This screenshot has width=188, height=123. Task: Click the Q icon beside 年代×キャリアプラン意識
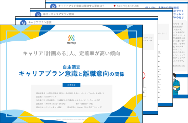[38, 14]
